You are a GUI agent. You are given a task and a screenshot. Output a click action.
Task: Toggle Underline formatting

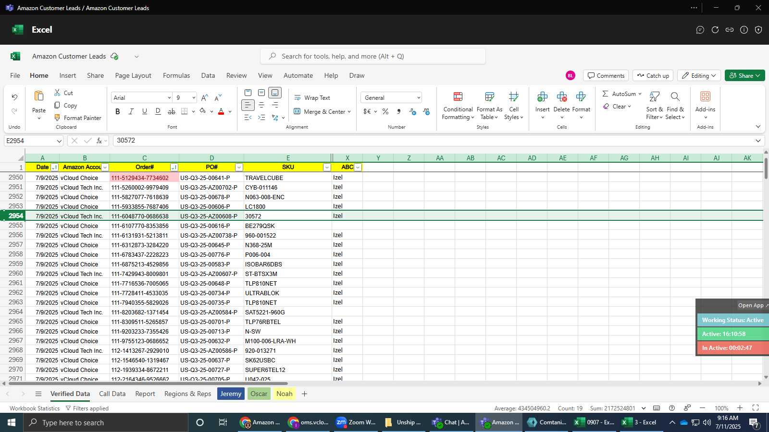pyautogui.click(x=145, y=111)
